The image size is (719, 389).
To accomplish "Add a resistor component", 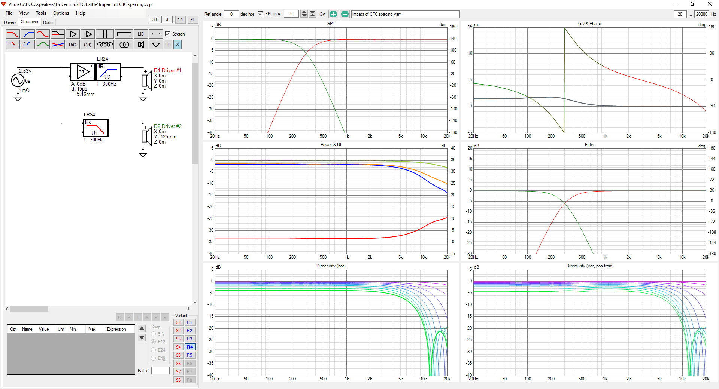I will point(124,34).
